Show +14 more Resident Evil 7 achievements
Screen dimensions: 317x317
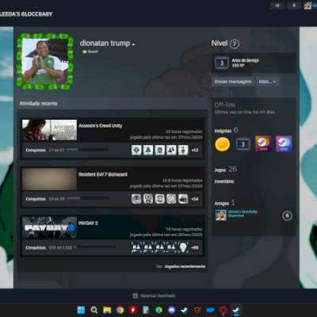(x=195, y=199)
